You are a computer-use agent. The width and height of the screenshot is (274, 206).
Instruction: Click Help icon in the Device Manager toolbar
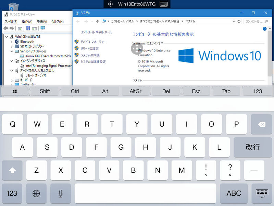[x=28, y=28]
